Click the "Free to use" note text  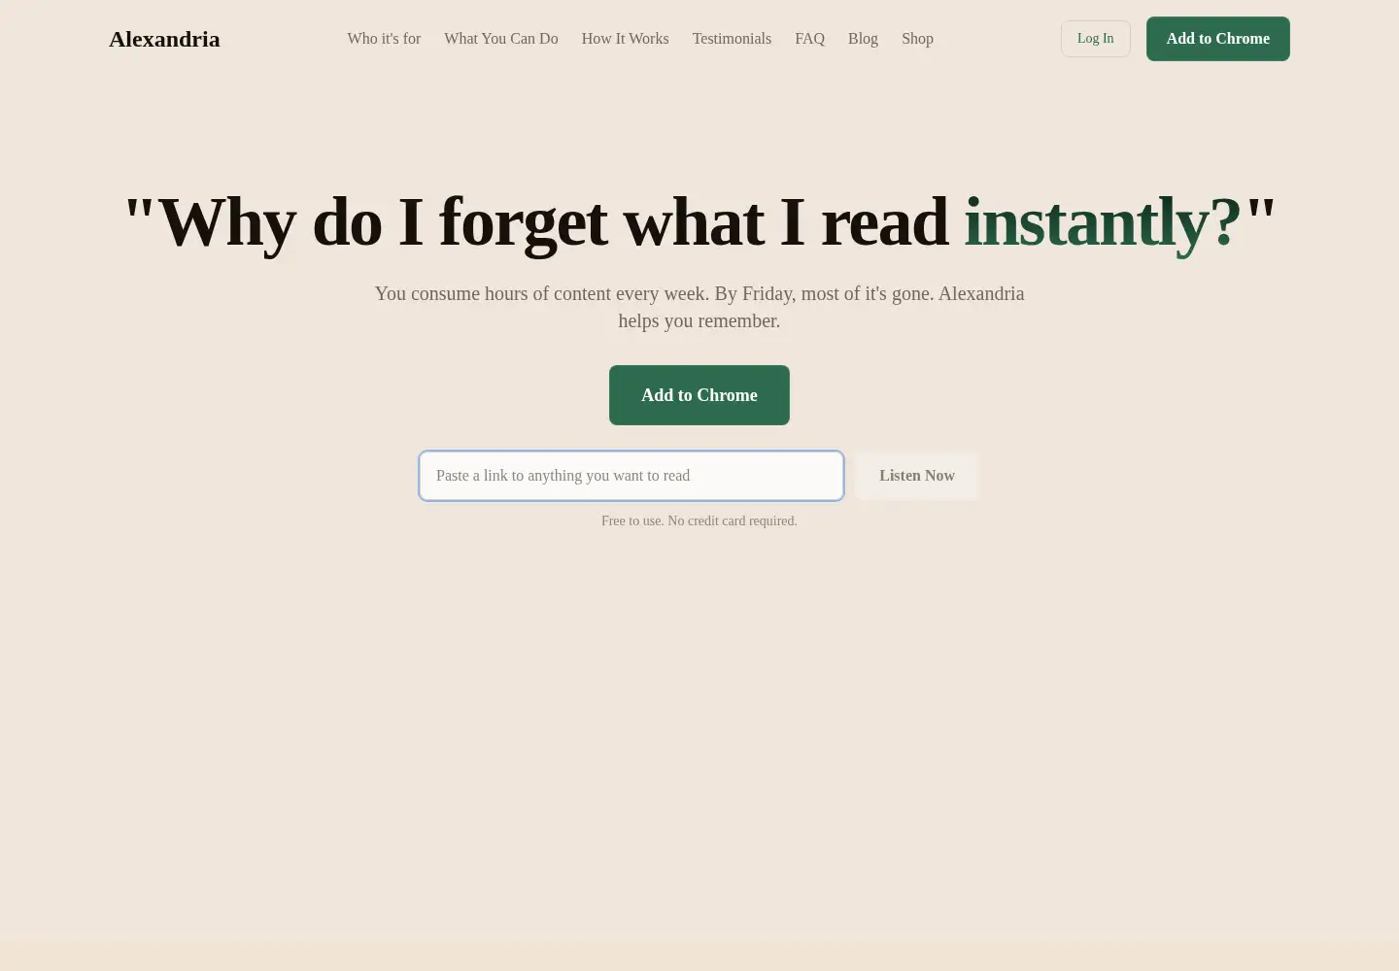(699, 520)
